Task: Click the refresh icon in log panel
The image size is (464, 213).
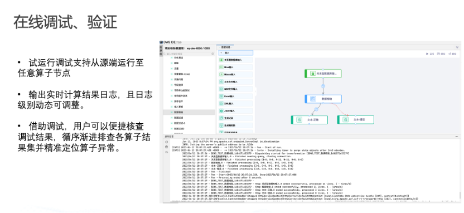Action: (167, 142)
